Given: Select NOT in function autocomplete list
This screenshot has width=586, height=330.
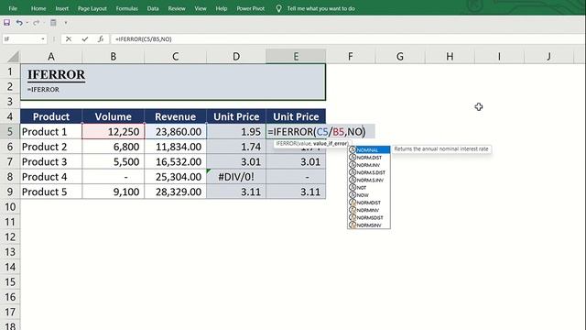Looking at the screenshot, I should click(x=369, y=187).
